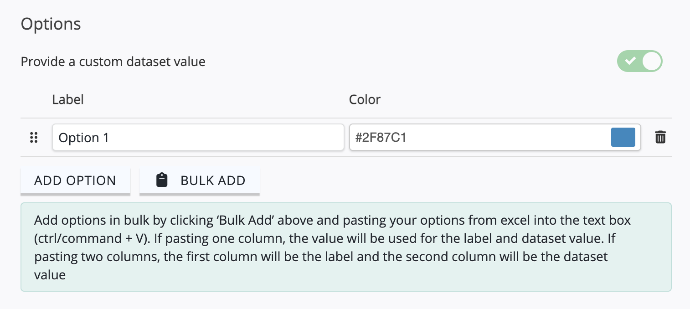690x309 pixels.
Task: Click the Options section heading
Action: (x=51, y=24)
